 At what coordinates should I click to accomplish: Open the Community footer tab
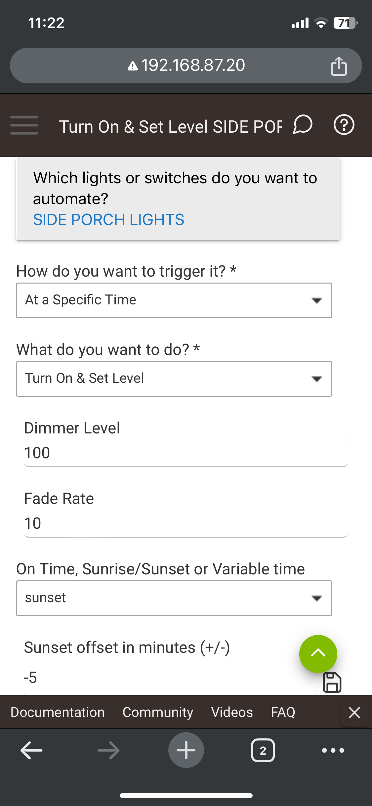158,712
